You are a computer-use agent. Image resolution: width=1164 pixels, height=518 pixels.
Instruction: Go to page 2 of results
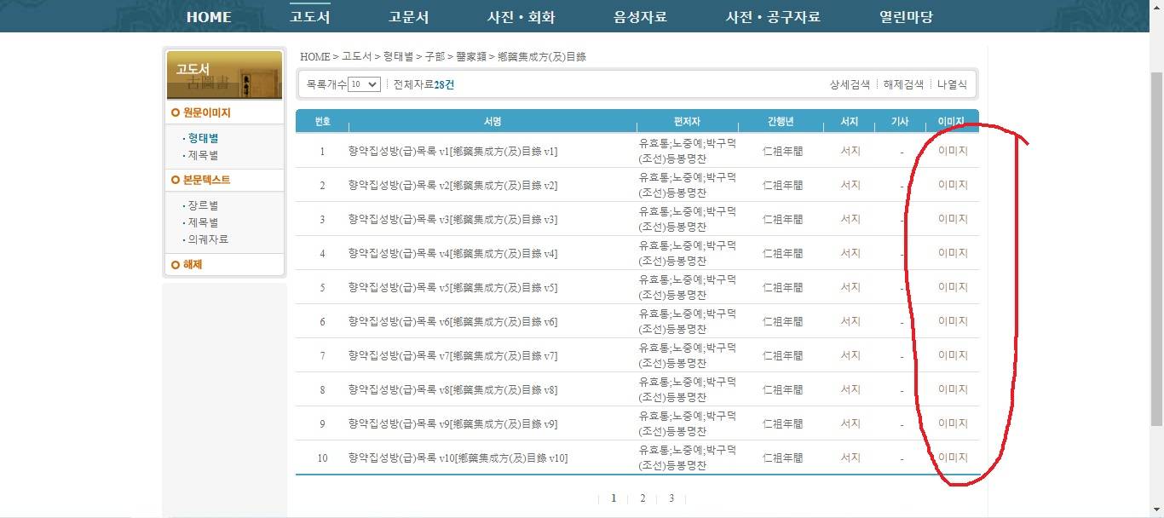pos(643,498)
